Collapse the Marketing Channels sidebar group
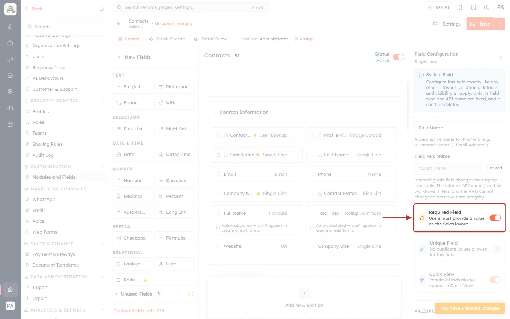This screenshot has height=319, width=510. pos(102,189)
